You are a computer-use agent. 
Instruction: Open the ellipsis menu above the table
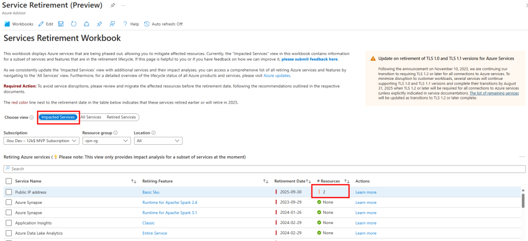[x=522, y=157]
